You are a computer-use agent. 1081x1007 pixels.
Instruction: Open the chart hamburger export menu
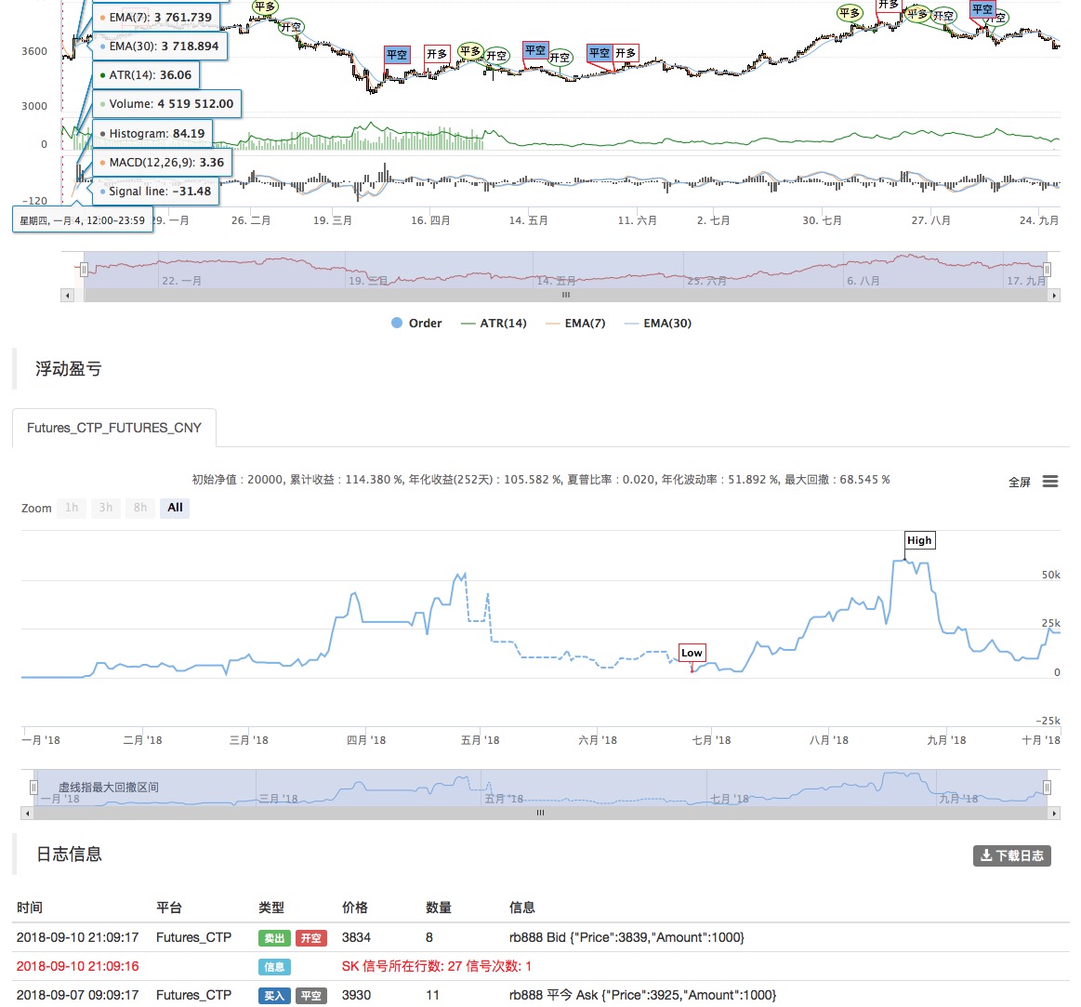click(1050, 482)
